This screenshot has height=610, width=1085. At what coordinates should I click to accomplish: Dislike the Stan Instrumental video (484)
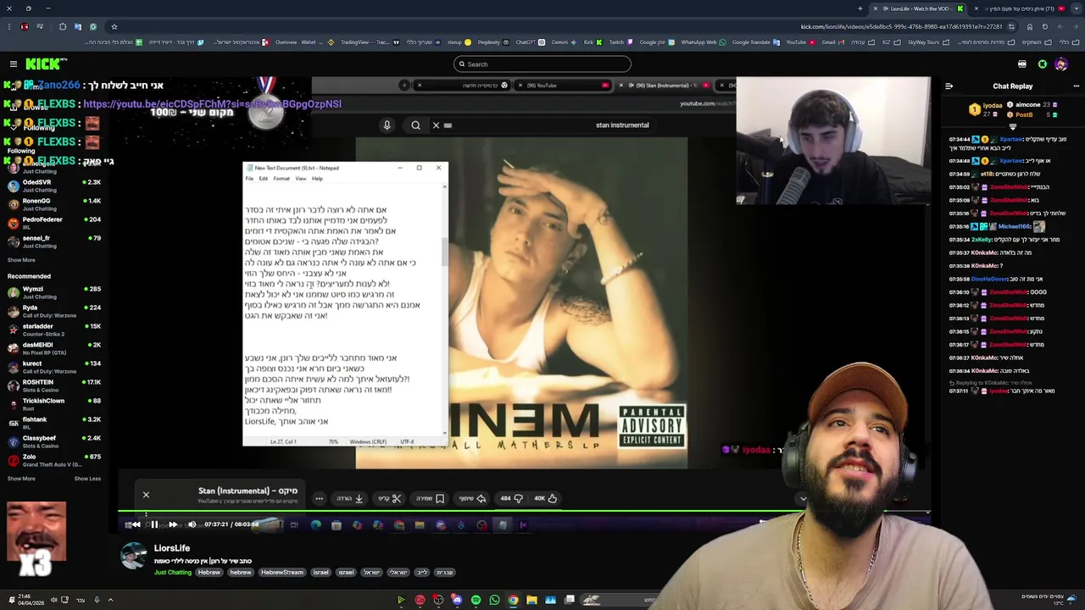point(511,498)
